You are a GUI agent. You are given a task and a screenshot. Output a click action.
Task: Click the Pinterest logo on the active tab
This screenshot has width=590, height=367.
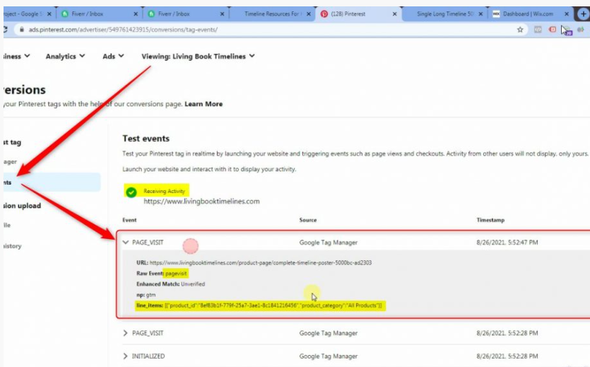[324, 14]
